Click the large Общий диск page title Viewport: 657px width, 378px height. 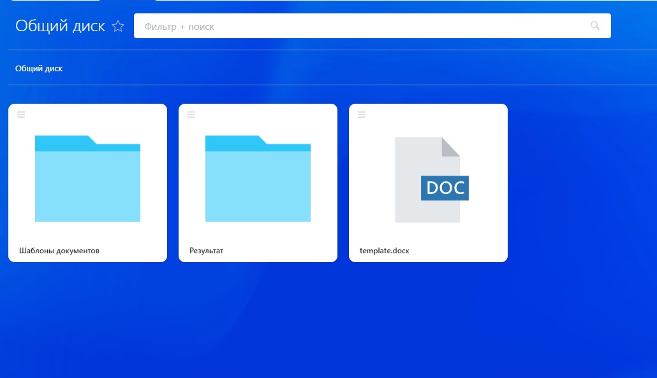tap(60, 26)
